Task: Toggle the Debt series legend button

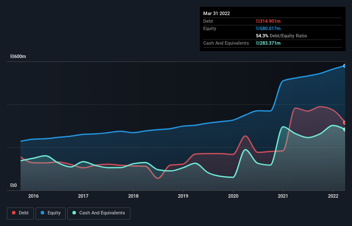Action: point(20,213)
